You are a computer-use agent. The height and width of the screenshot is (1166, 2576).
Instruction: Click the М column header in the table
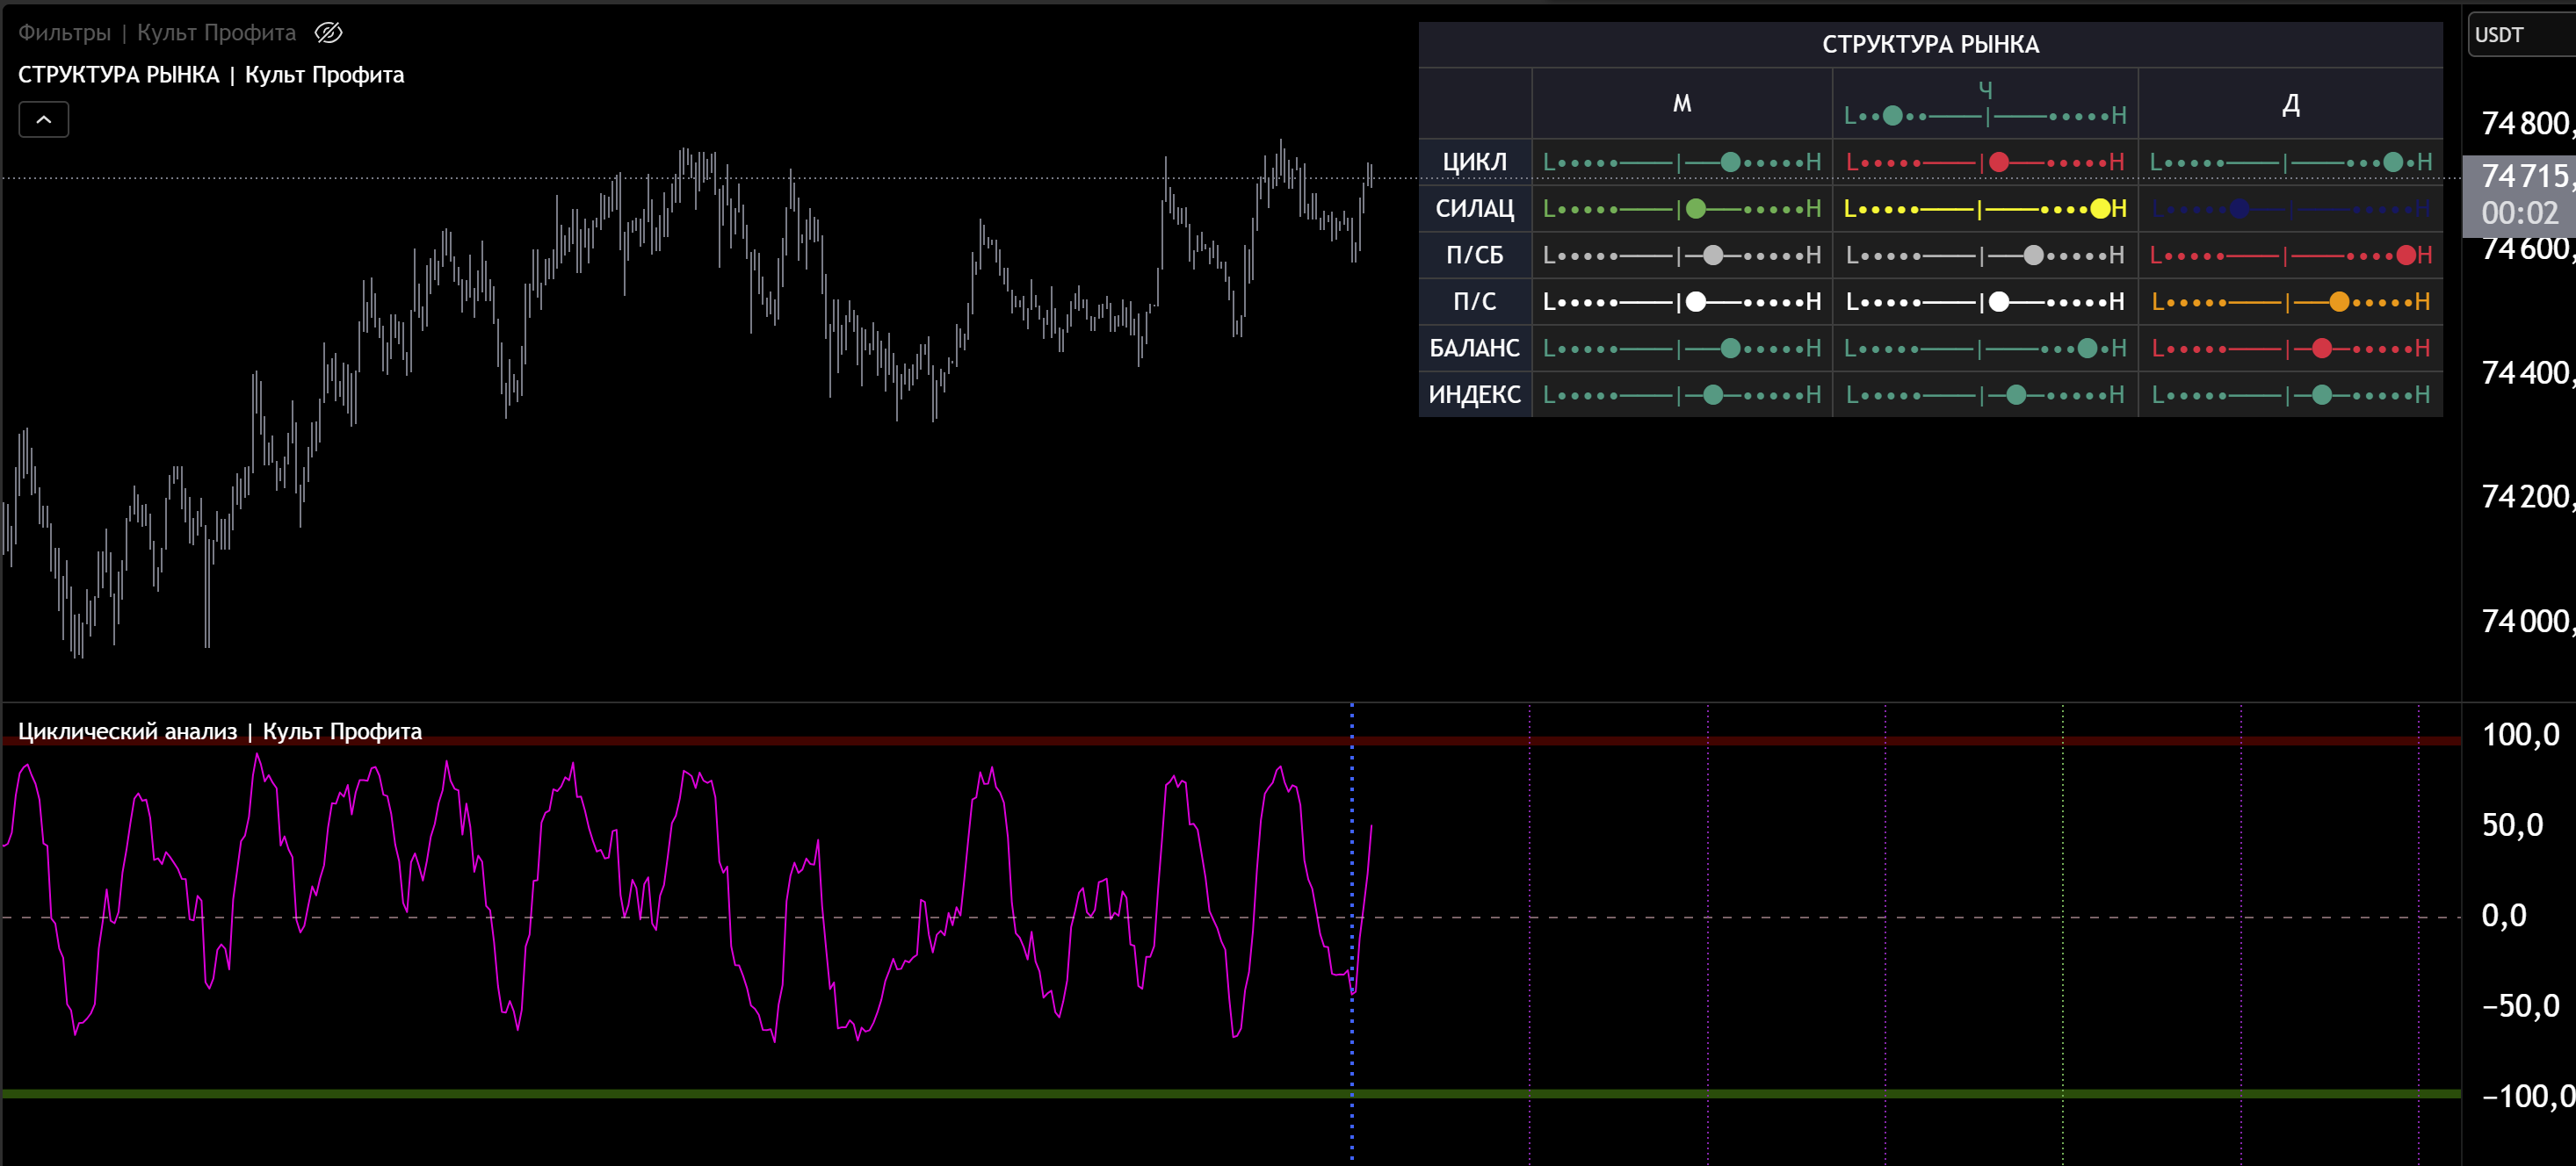point(1681,104)
